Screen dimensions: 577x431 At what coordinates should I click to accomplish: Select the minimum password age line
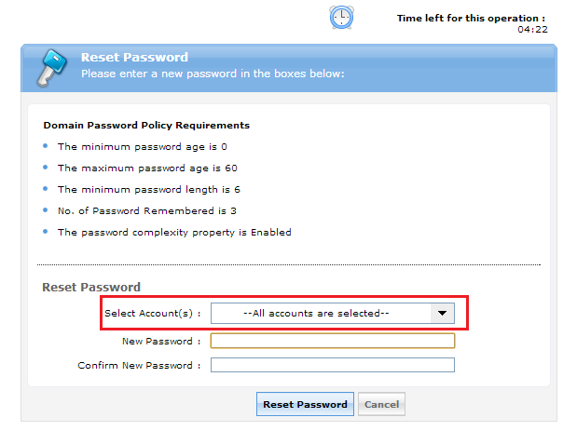coord(143,147)
